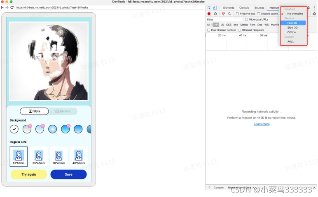Open the Sources tab
Screen dimensions: 318x197
[x=259, y=8]
